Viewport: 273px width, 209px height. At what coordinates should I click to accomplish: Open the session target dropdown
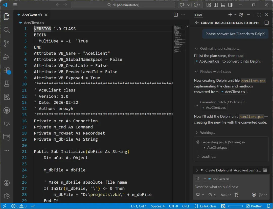click(200, 195)
